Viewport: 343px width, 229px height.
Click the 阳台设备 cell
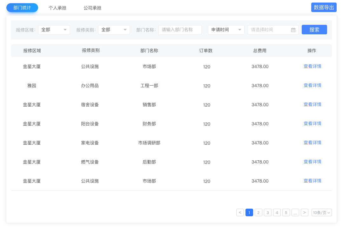coord(90,124)
